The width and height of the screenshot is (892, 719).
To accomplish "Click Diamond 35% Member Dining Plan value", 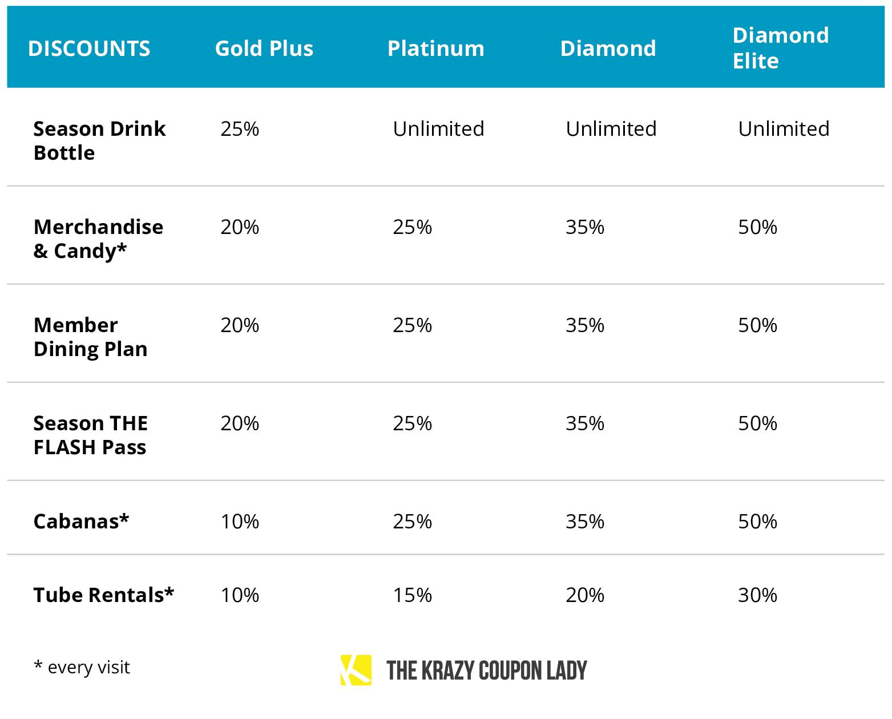I will 585,325.
